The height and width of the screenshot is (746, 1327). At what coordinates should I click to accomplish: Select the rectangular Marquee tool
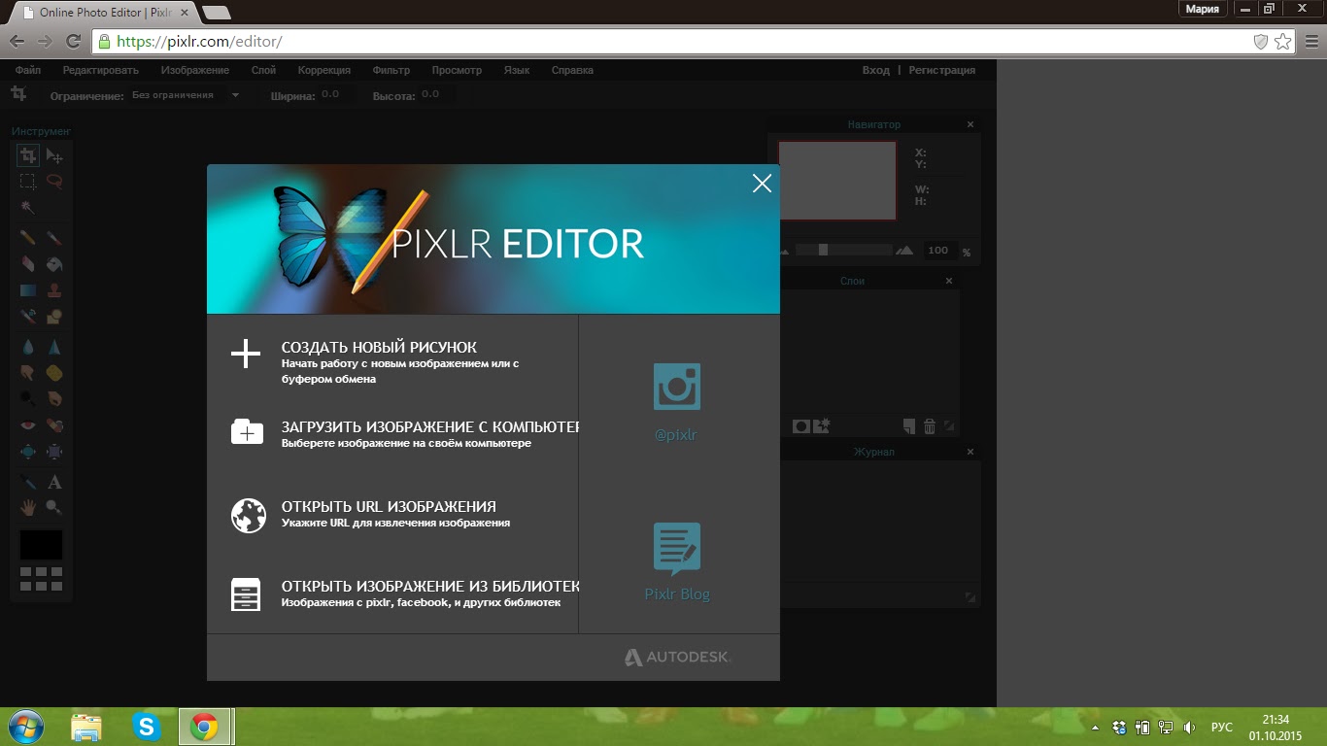[x=28, y=182]
